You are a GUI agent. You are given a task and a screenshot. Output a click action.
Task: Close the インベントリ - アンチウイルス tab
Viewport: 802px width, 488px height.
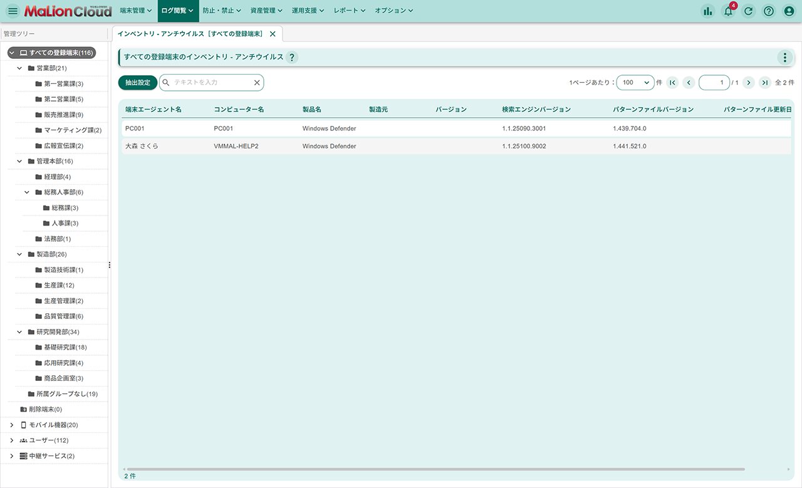tap(273, 34)
